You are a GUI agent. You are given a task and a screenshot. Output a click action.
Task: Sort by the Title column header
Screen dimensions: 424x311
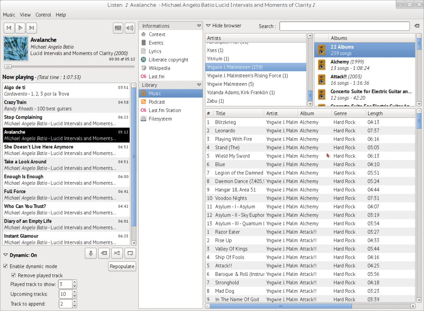tap(239, 113)
